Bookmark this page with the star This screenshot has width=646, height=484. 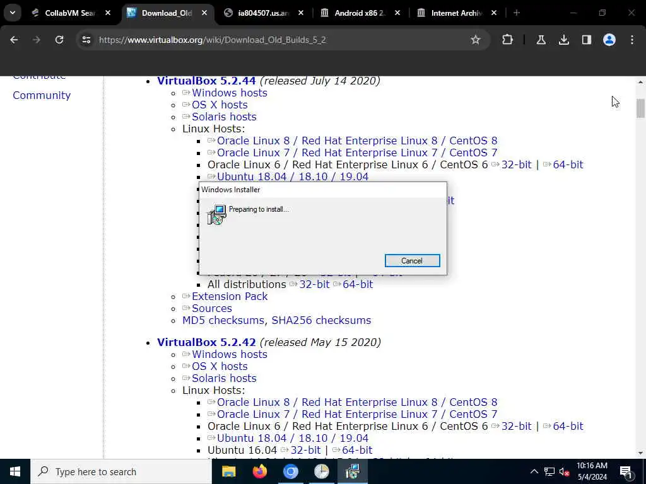476,40
